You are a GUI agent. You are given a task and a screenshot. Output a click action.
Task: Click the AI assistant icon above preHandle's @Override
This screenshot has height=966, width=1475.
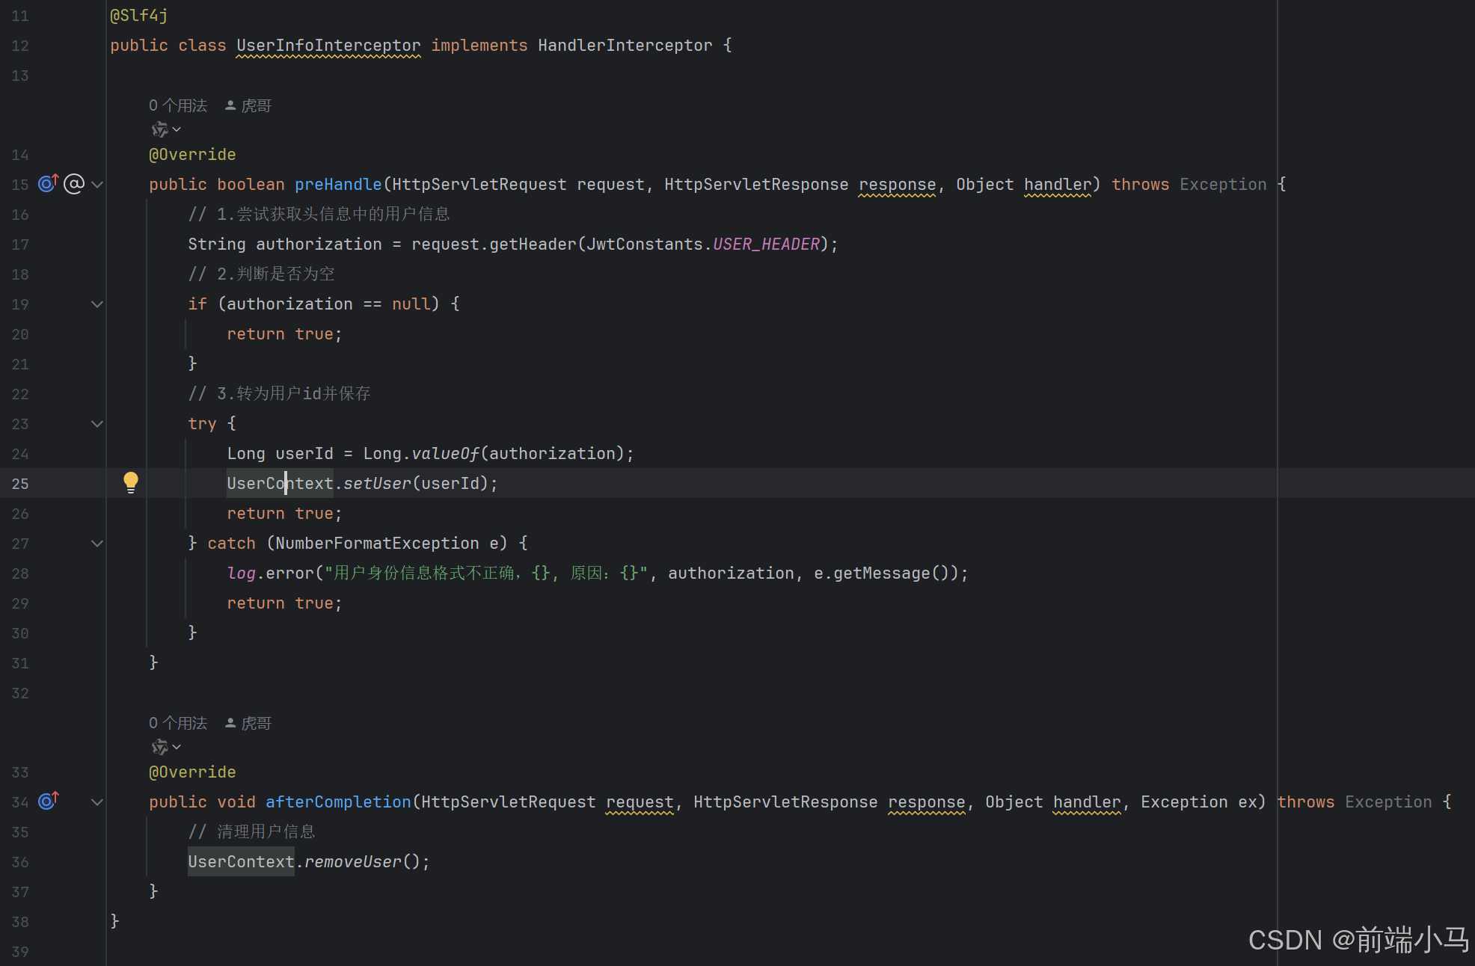click(x=159, y=130)
